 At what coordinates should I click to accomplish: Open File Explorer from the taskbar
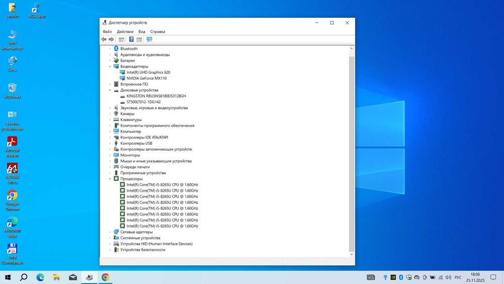pos(56,277)
